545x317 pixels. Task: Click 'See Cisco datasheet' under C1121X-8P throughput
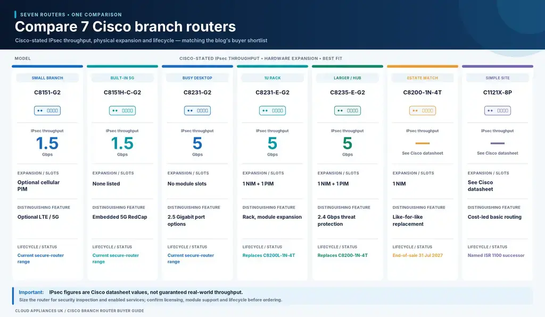[498, 153]
